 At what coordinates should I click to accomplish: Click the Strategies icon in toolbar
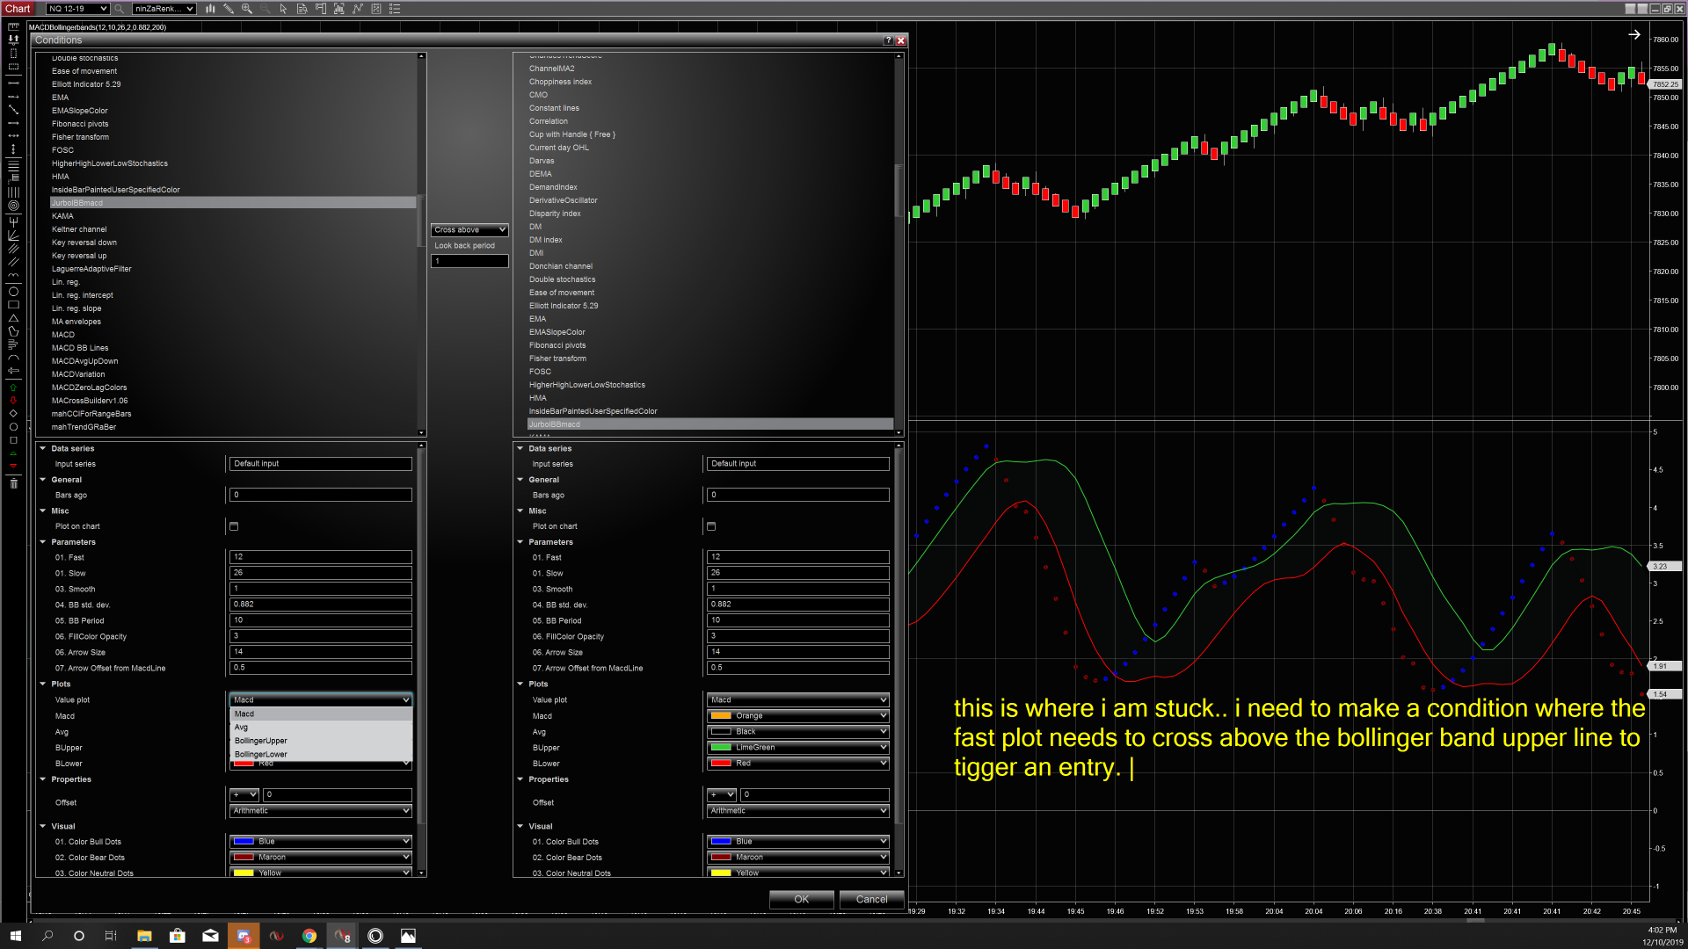coord(358,9)
